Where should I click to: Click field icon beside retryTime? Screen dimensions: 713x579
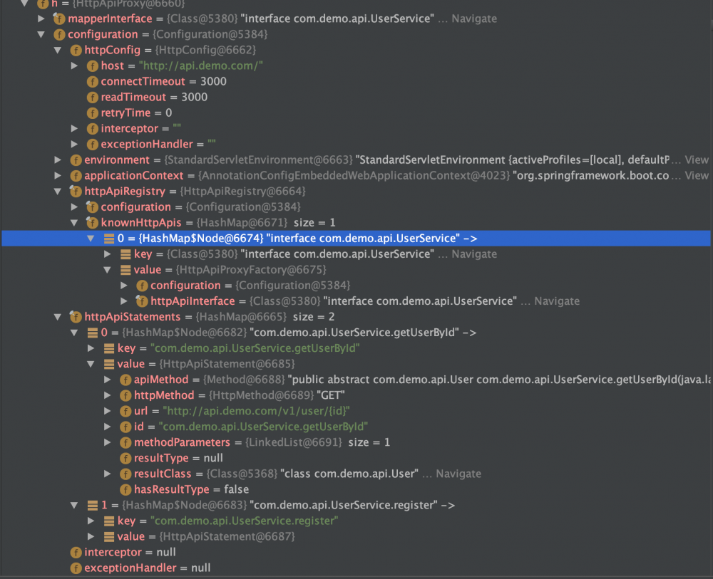coord(92,113)
